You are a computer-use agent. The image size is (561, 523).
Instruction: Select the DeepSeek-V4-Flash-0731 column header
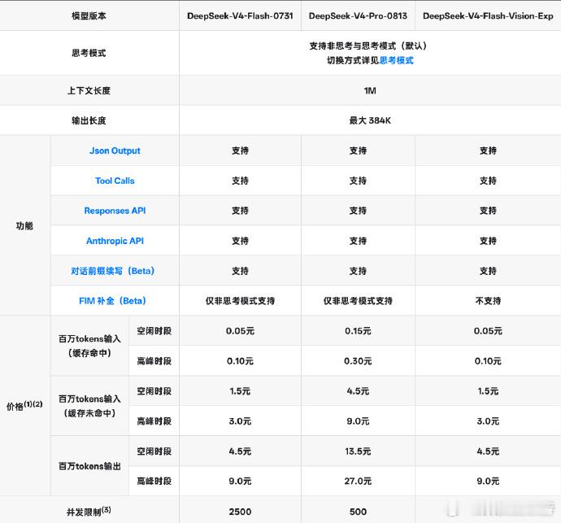[x=240, y=15]
